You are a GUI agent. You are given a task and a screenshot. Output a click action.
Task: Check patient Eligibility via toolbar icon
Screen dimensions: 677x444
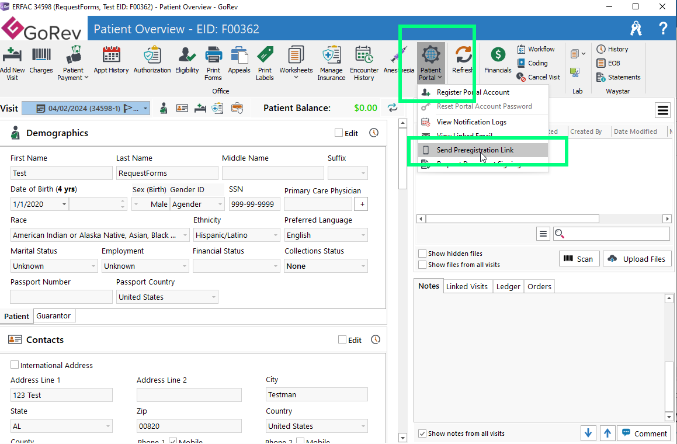tap(187, 60)
